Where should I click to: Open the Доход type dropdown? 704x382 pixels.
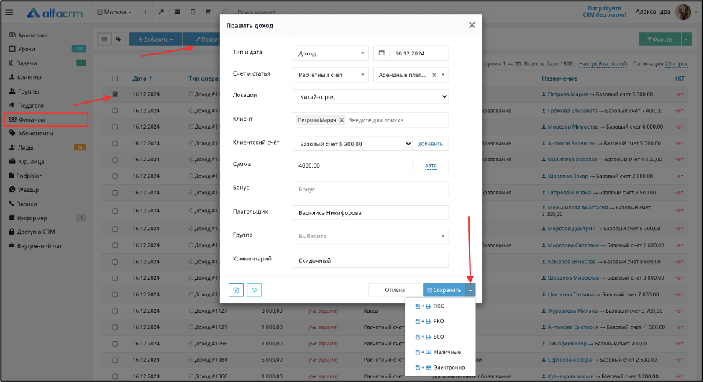click(331, 53)
